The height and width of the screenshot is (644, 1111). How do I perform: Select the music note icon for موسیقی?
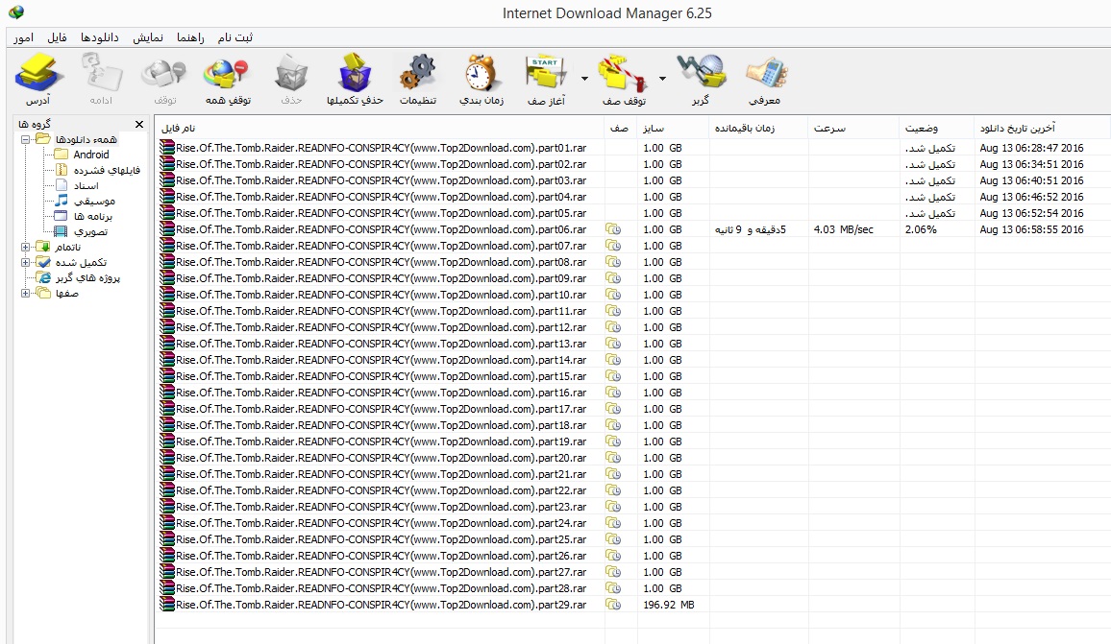pyautogui.click(x=62, y=201)
